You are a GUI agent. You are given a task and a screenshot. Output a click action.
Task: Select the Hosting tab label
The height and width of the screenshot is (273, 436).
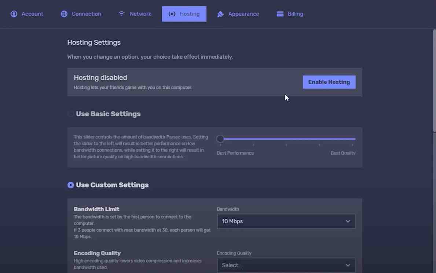tap(190, 14)
